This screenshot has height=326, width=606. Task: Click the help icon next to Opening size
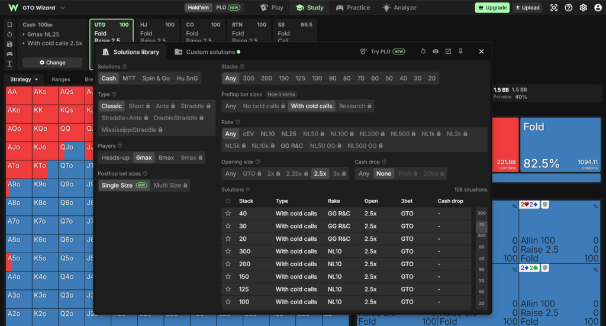[258, 162]
